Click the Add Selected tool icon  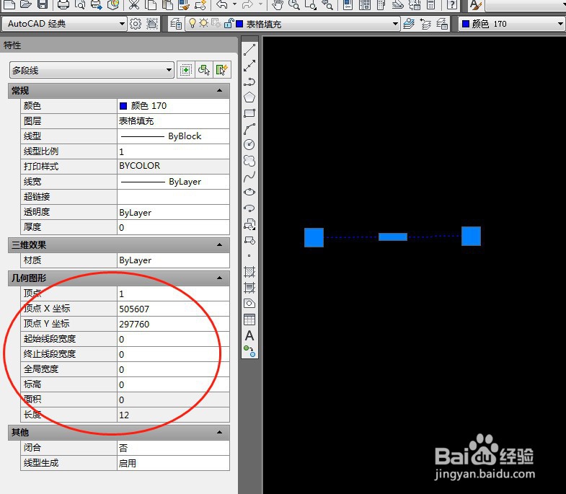[249, 351]
